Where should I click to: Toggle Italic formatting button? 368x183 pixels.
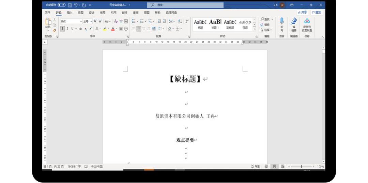coord(67,29)
